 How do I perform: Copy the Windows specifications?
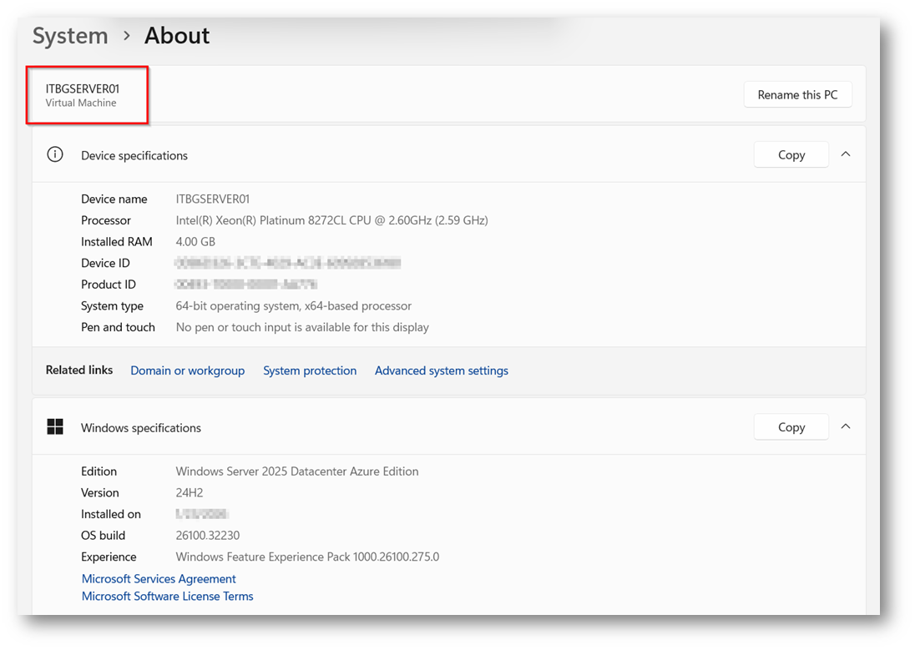point(791,427)
